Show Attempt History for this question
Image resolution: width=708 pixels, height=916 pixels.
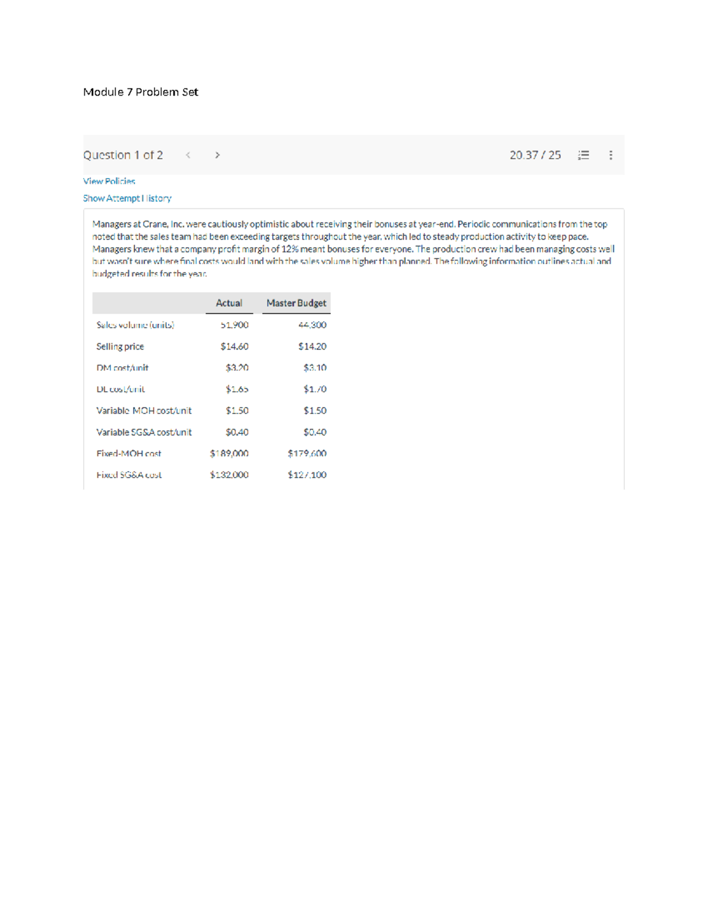pyautogui.click(x=127, y=198)
